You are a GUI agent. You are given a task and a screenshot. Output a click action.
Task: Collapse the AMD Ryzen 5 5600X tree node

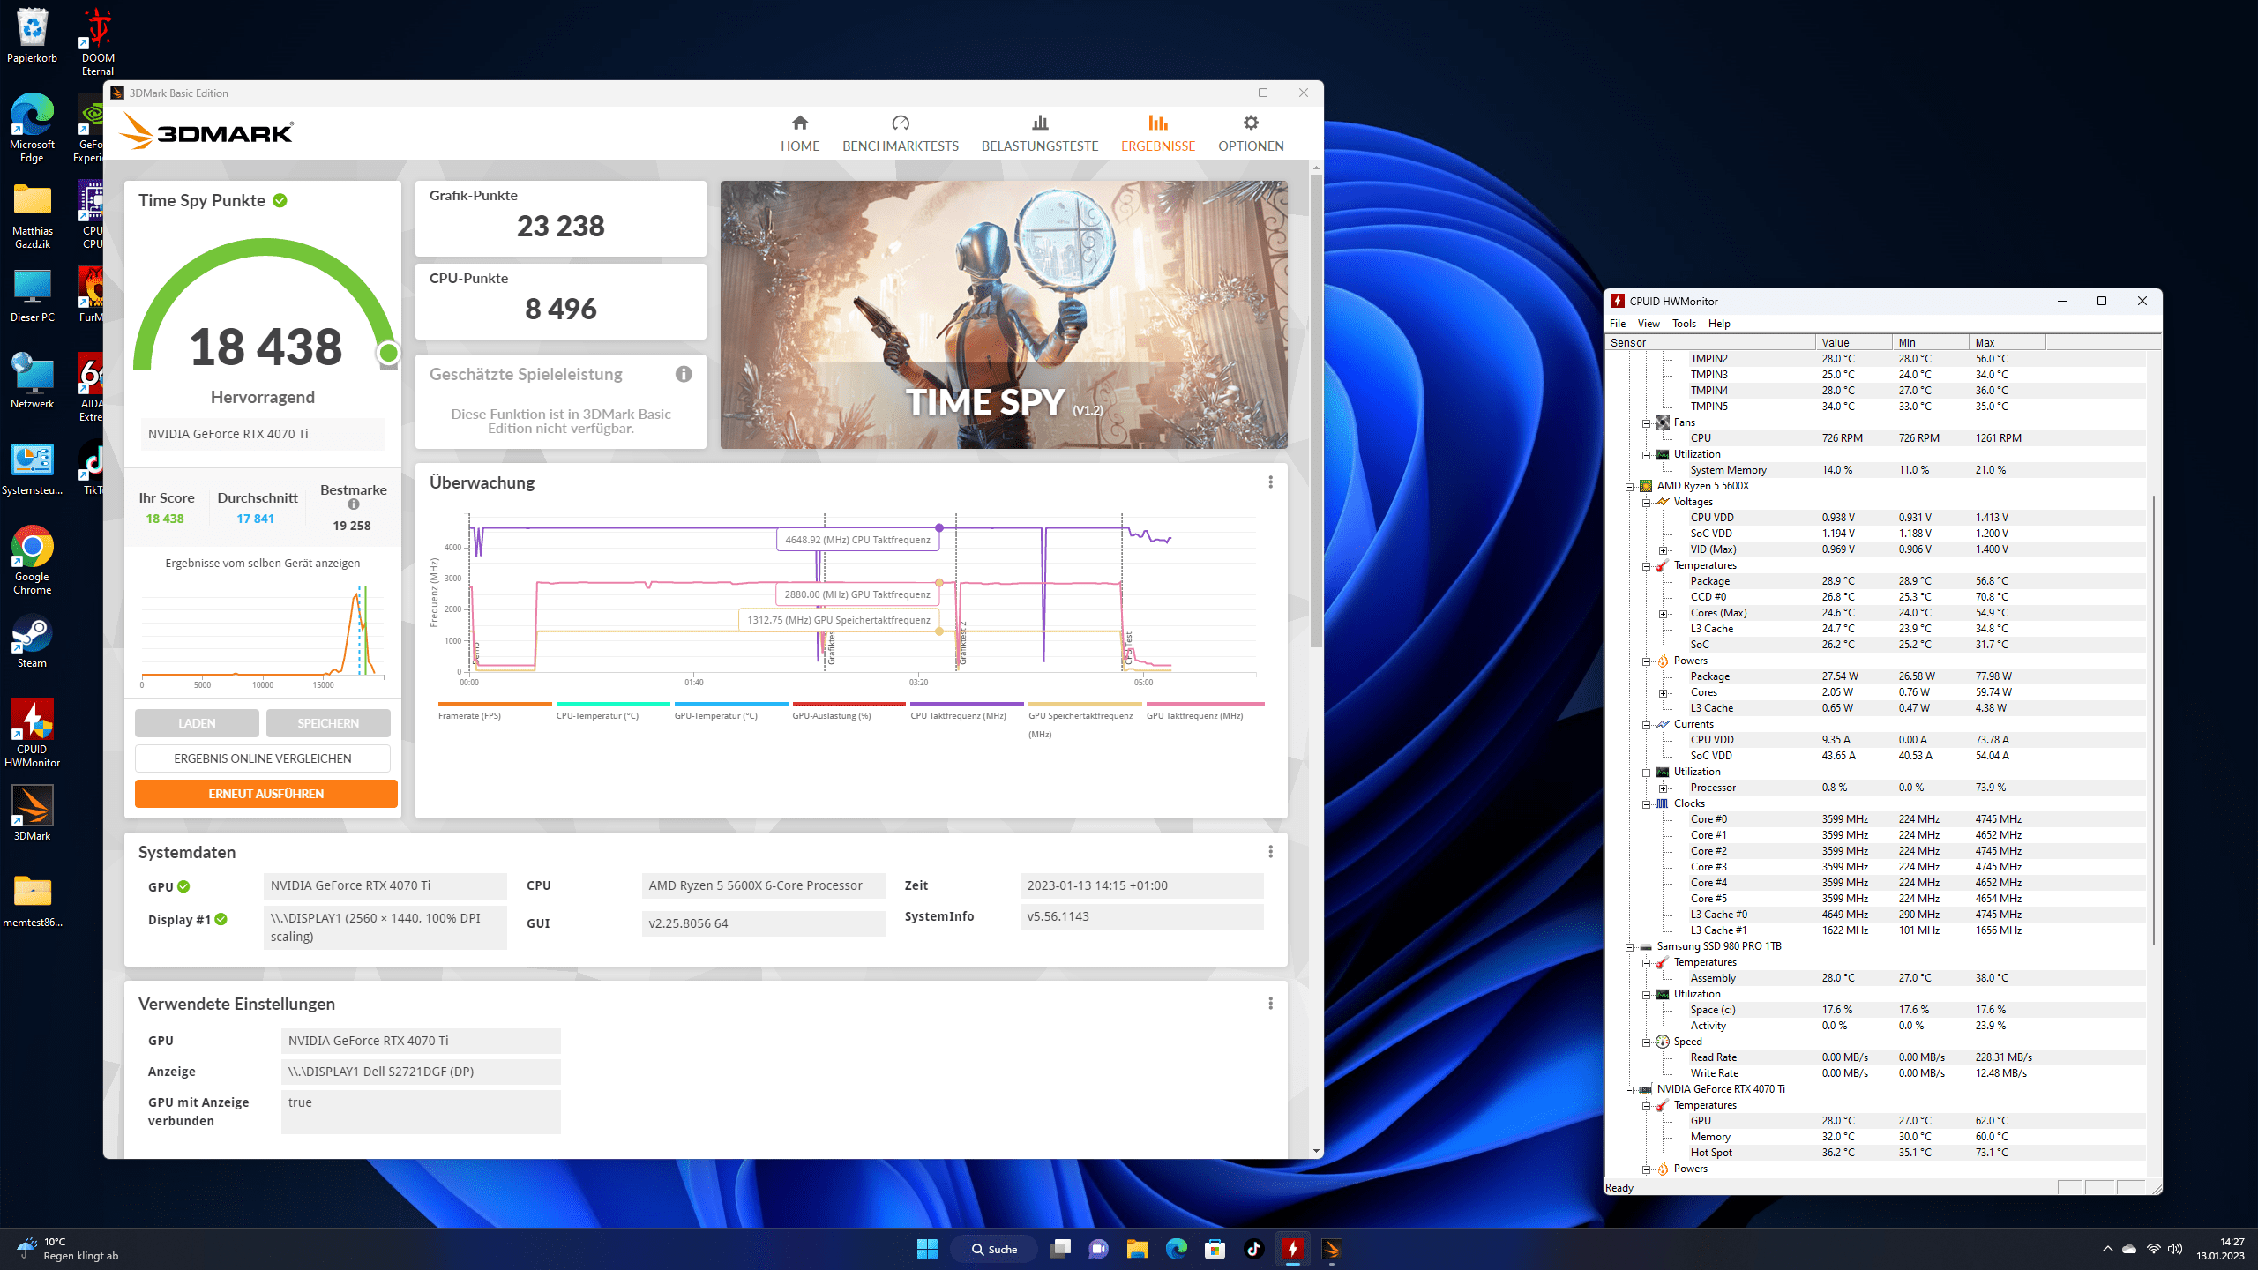coord(1630,486)
